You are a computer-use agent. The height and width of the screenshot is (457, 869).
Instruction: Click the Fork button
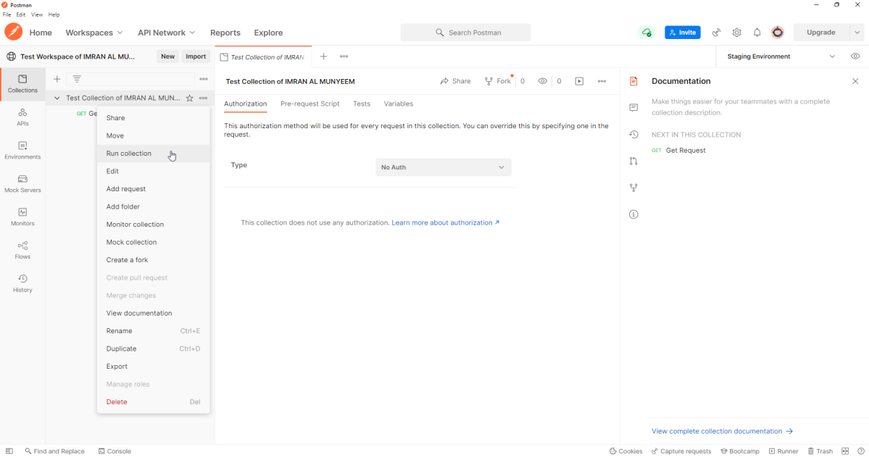[x=498, y=81]
